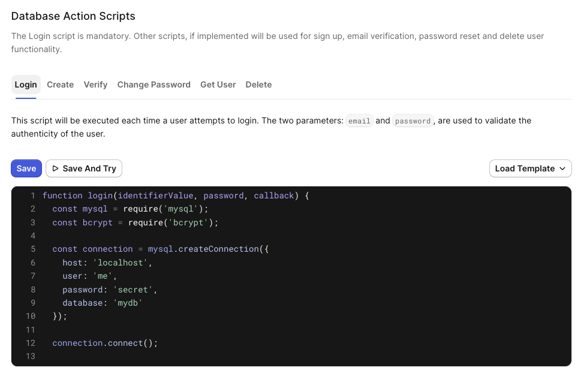
Task: Click the connection.connect() line
Action: (x=105, y=343)
